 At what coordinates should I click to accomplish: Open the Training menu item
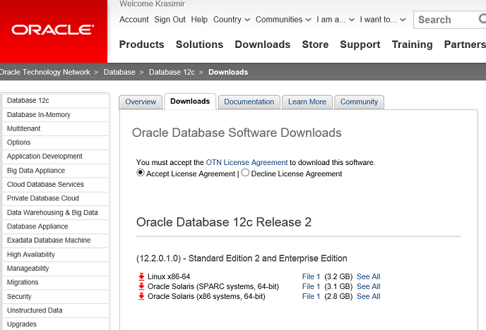click(x=412, y=44)
